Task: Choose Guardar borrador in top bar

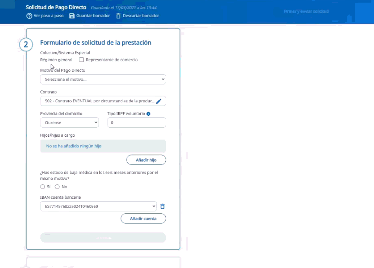Action: [x=93, y=16]
